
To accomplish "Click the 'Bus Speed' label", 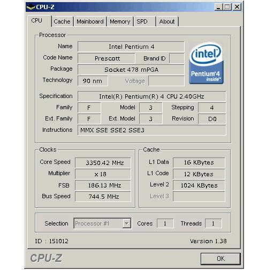I will [56, 196].
